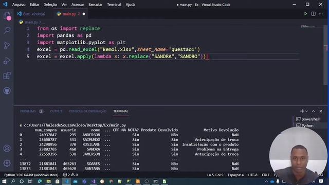Click the editor vertical scrollbar
The height and width of the screenshot is (185, 329).
click(x=325, y=54)
